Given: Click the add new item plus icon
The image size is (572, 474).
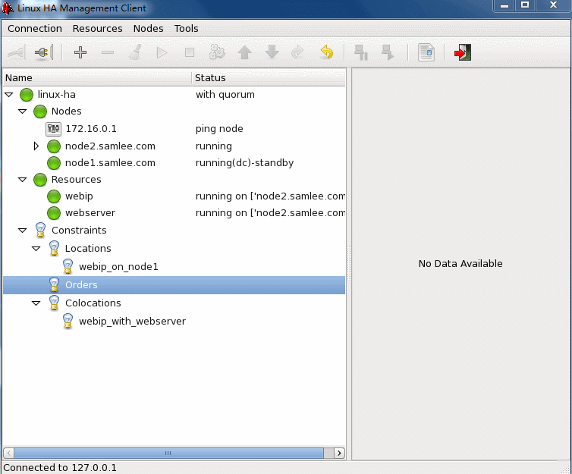Looking at the screenshot, I should 80,52.
